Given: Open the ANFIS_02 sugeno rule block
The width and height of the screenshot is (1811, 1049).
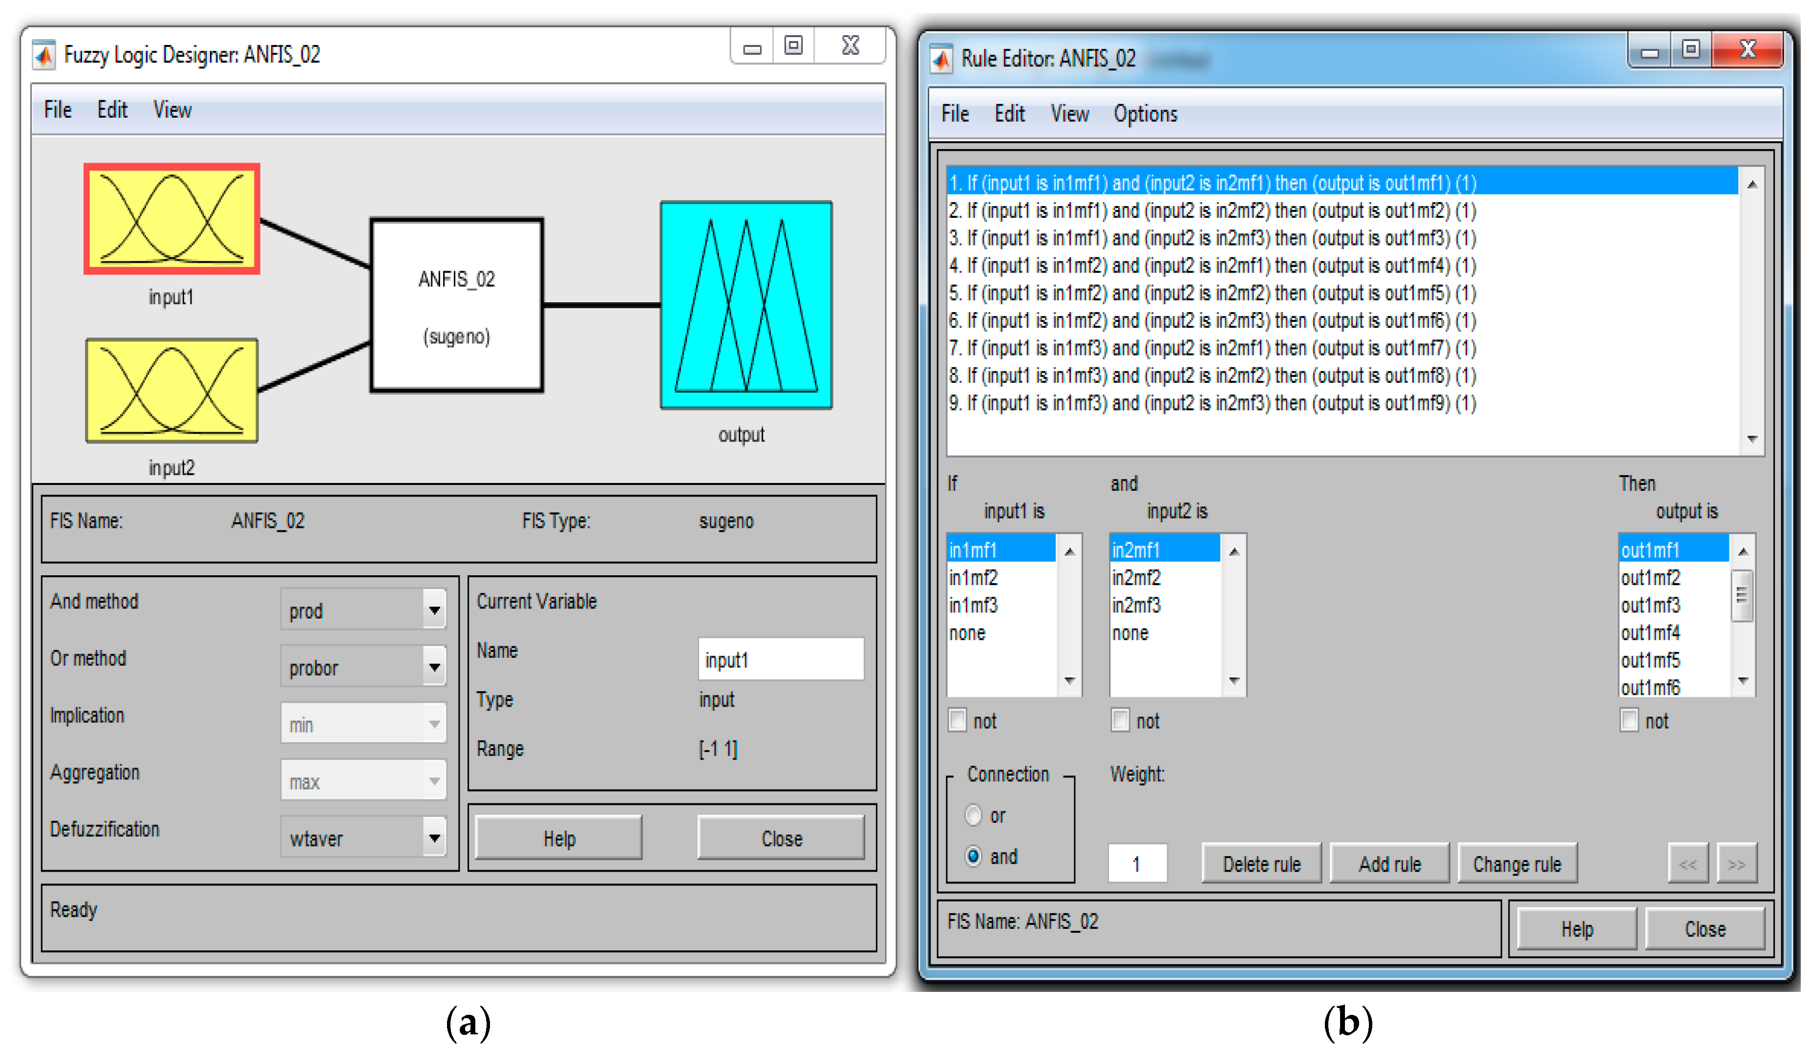Looking at the screenshot, I should pos(456,305).
